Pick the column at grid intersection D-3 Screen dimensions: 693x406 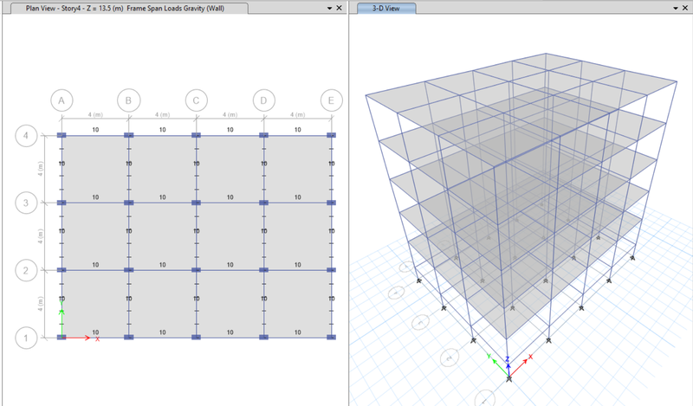pos(264,203)
